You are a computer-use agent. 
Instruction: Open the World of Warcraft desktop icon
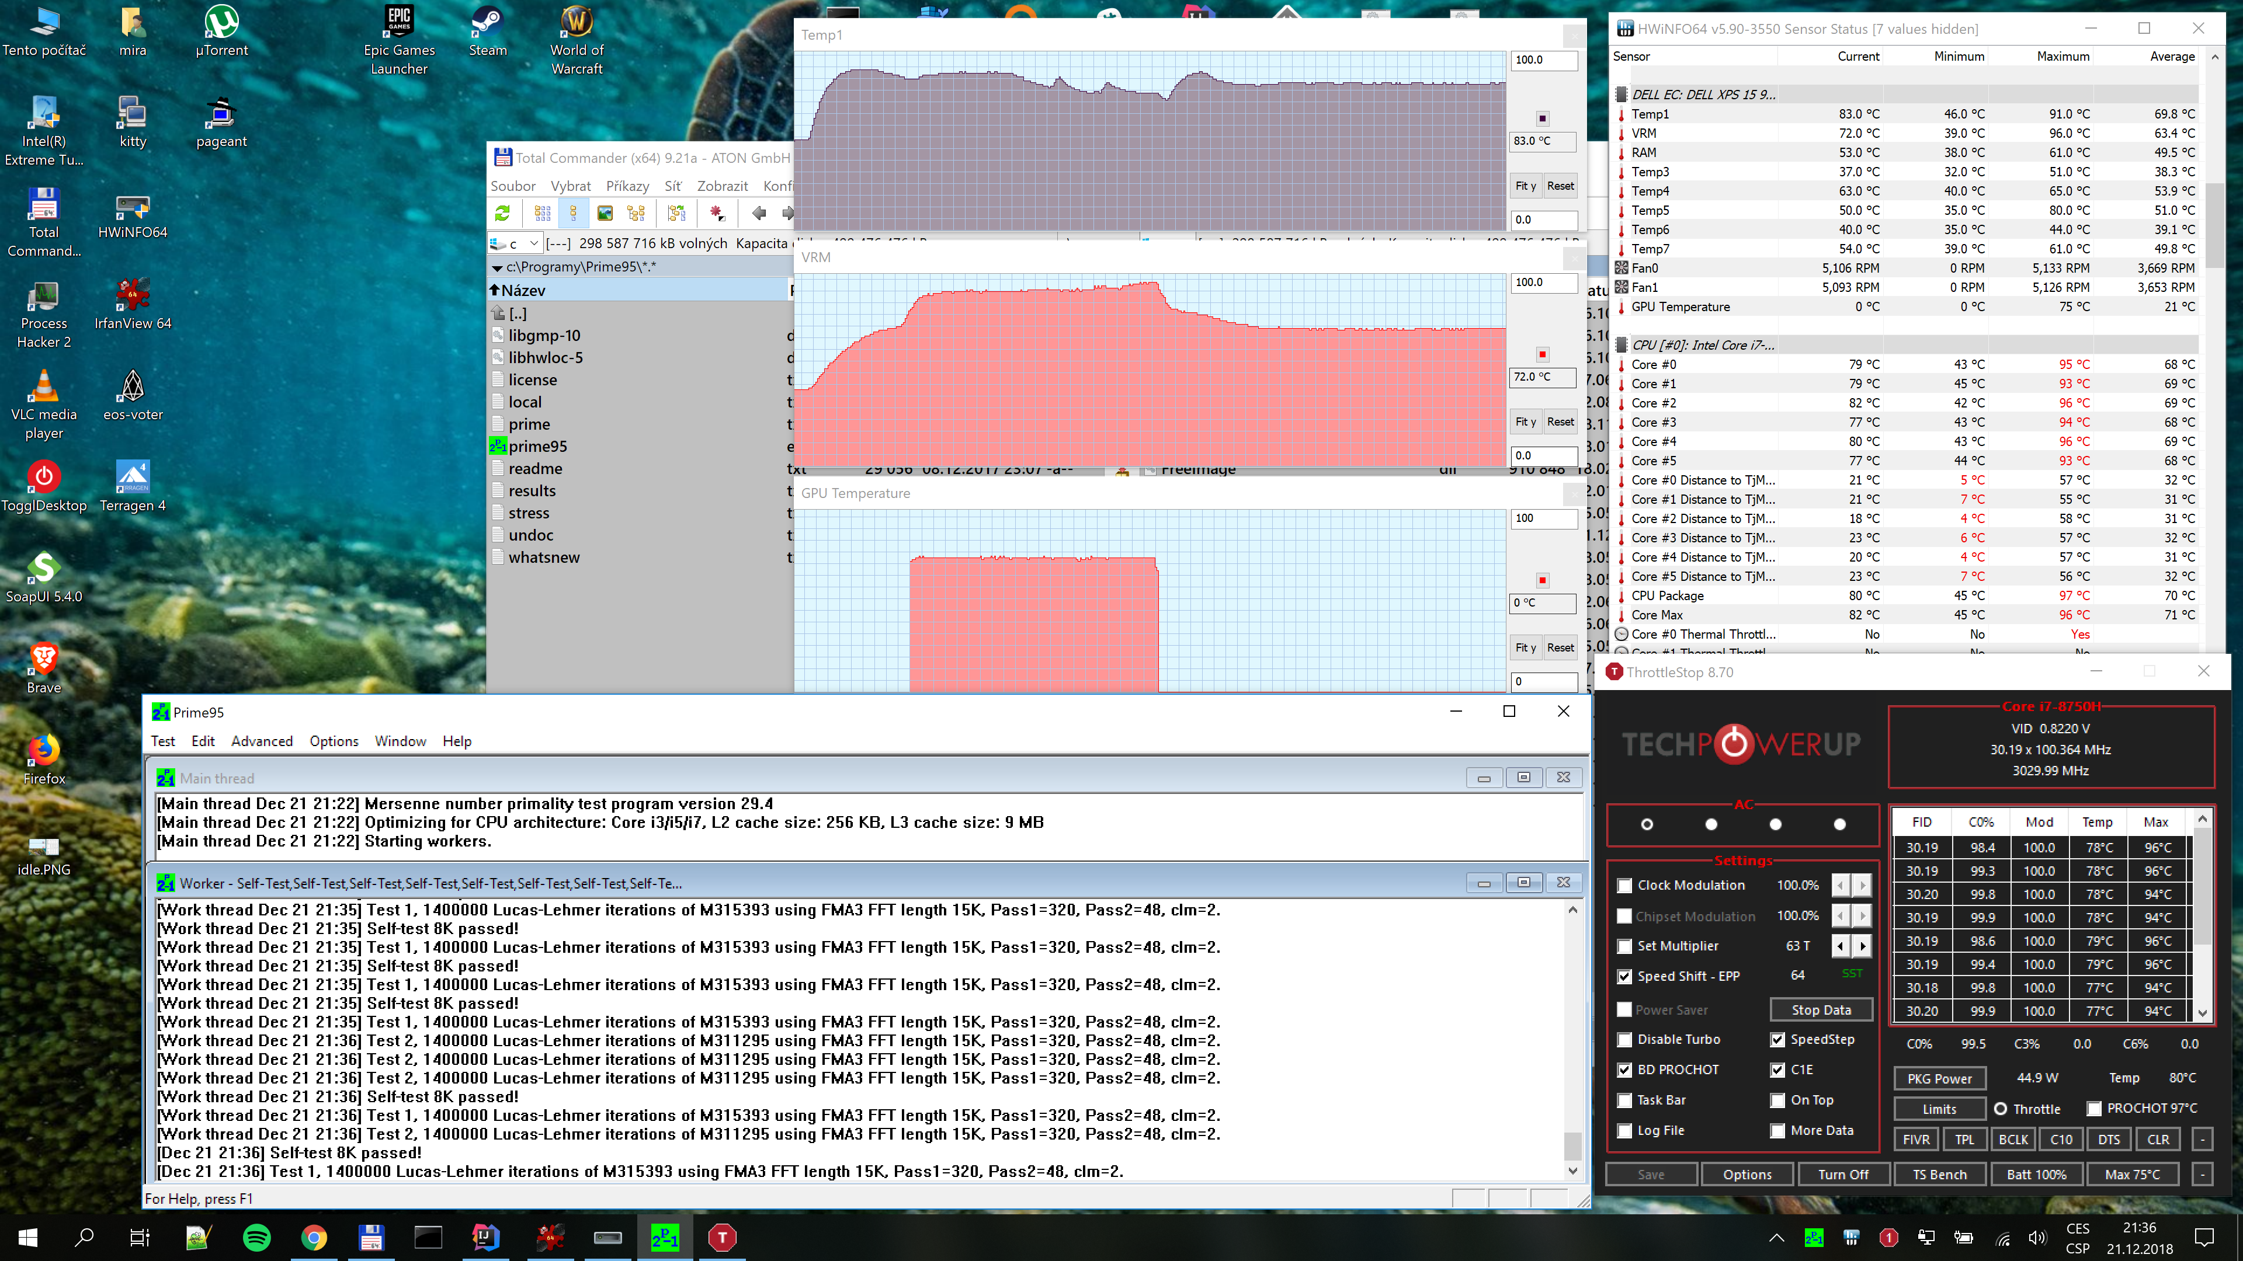[577, 40]
